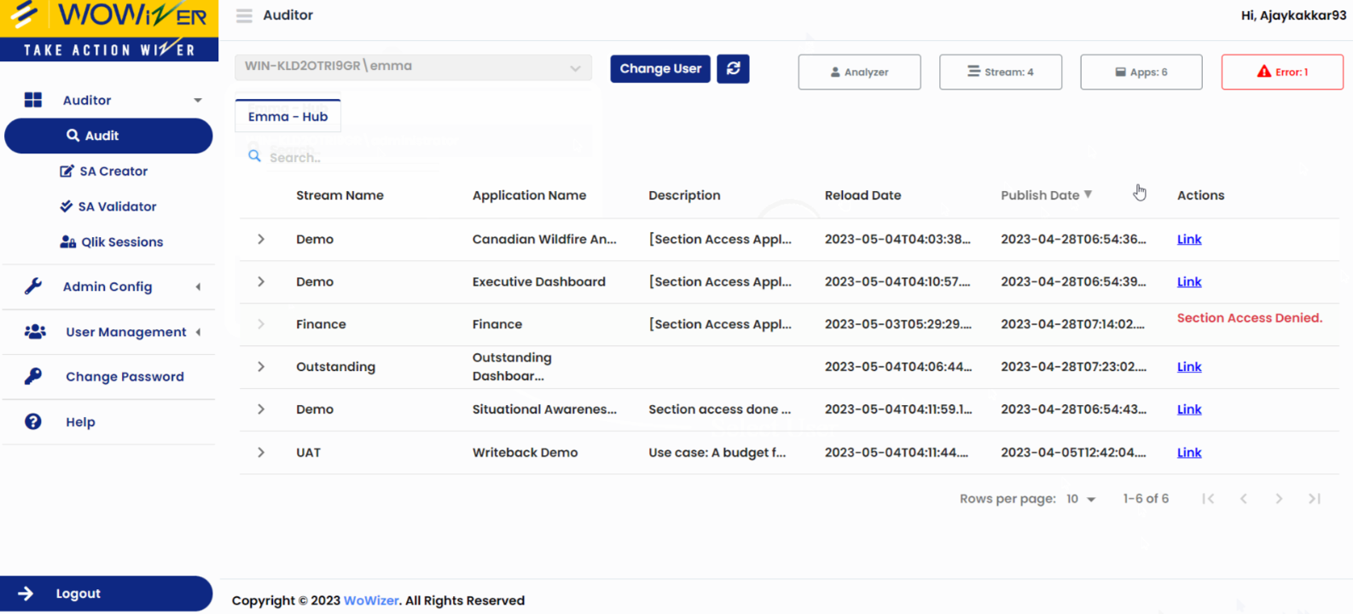Click reload date 2023-05-03T05:29:29 cell
This screenshot has height=614, width=1353.
click(897, 324)
